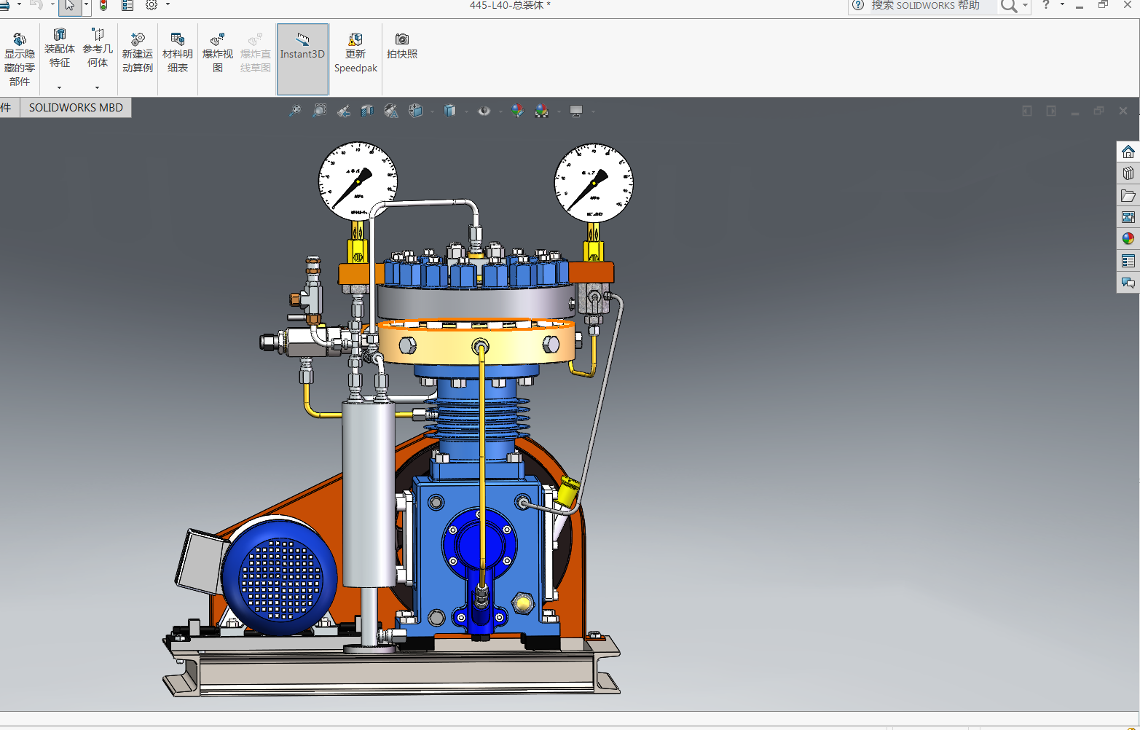Toggle the Instant3D button
Viewport: 1140px width, 730px height.
pyautogui.click(x=302, y=53)
